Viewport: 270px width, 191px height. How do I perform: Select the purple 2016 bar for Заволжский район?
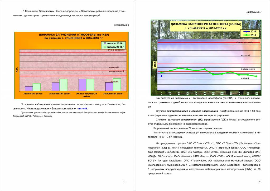coord(109,87)
